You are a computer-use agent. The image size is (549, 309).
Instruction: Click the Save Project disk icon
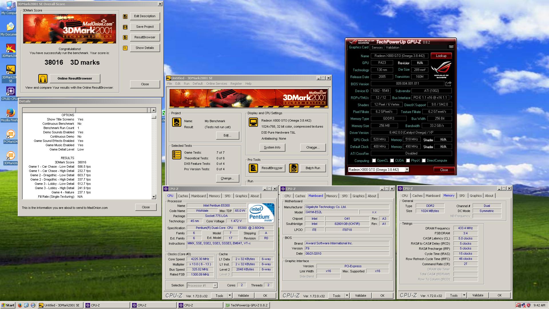pyautogui.click(x=125, y=27)
